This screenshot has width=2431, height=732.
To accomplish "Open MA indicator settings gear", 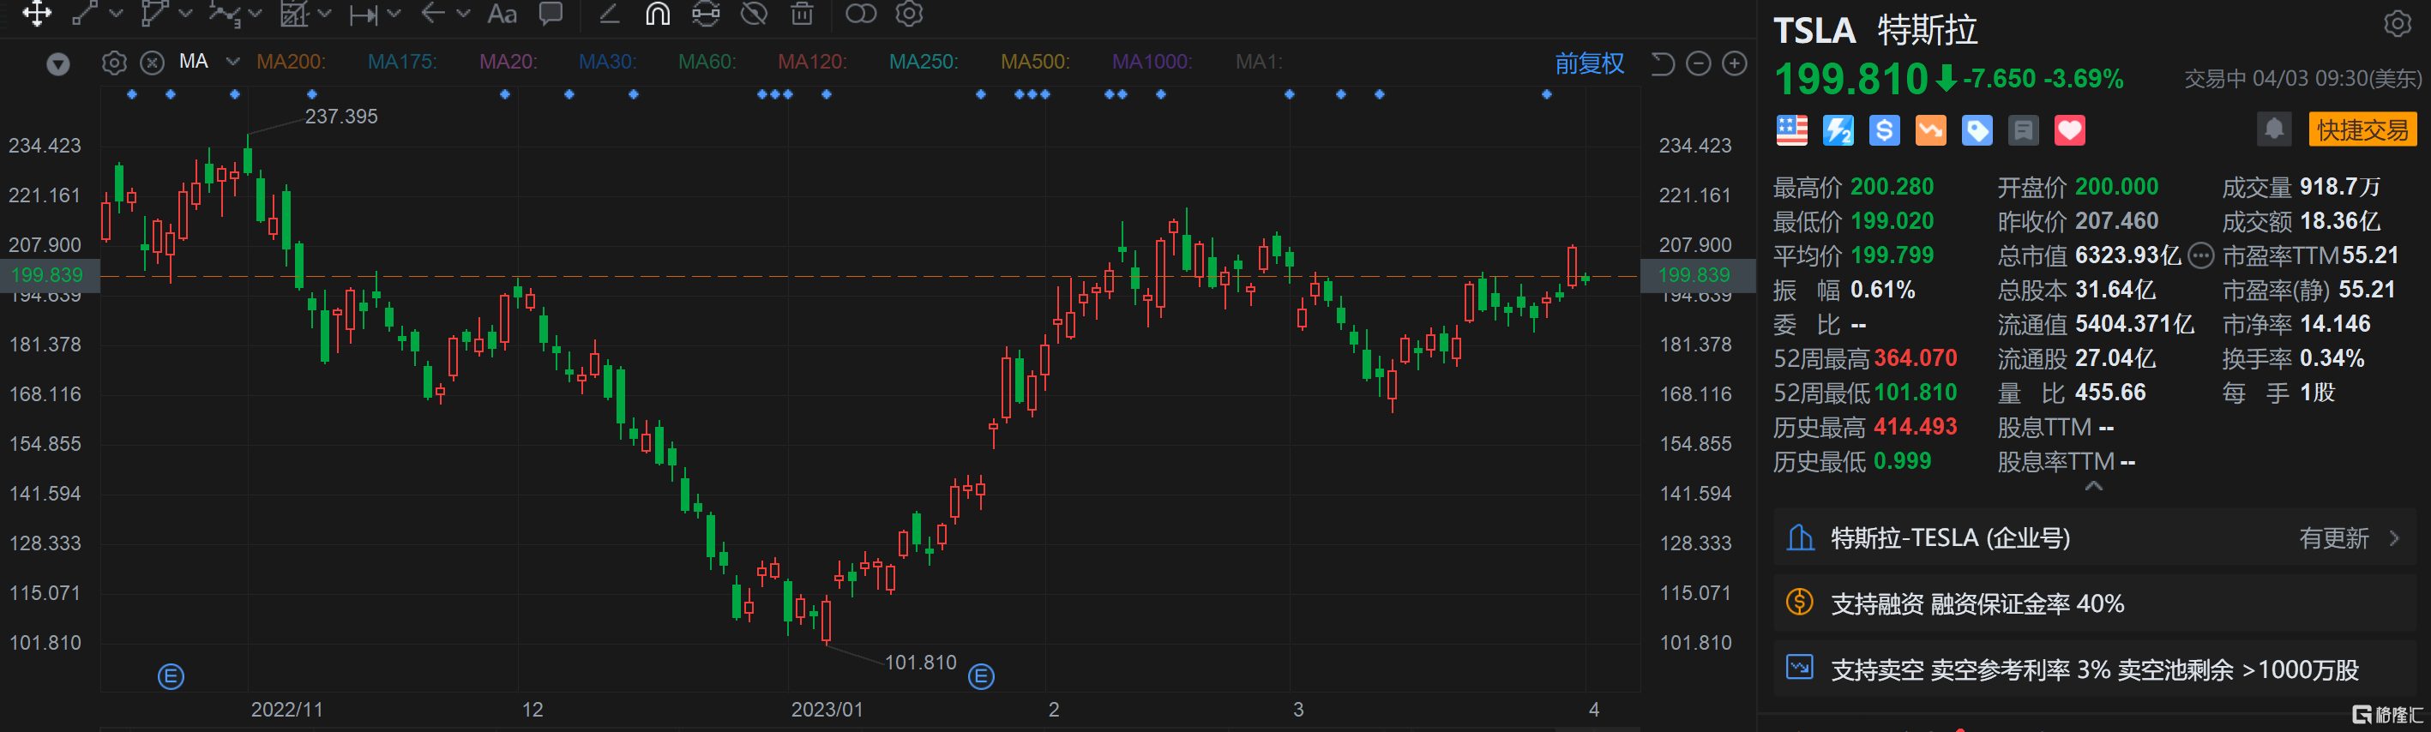I will pos(114,63).
